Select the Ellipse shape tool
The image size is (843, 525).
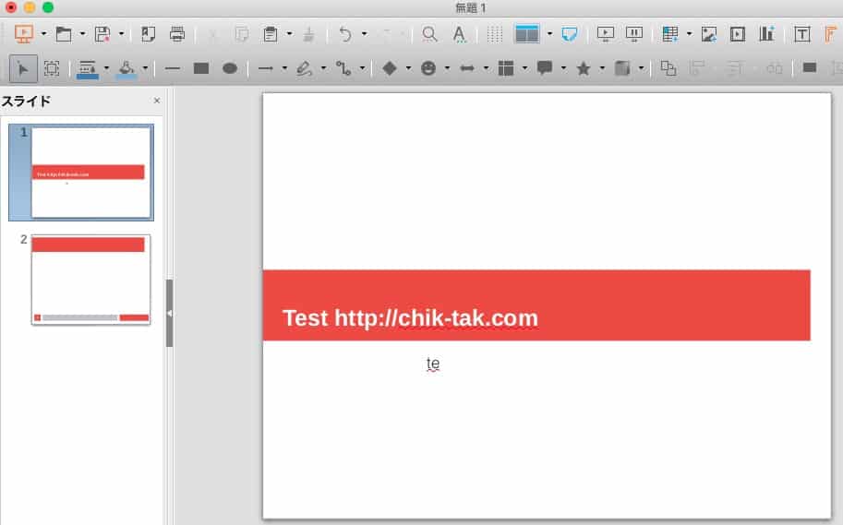click(230, 68)
